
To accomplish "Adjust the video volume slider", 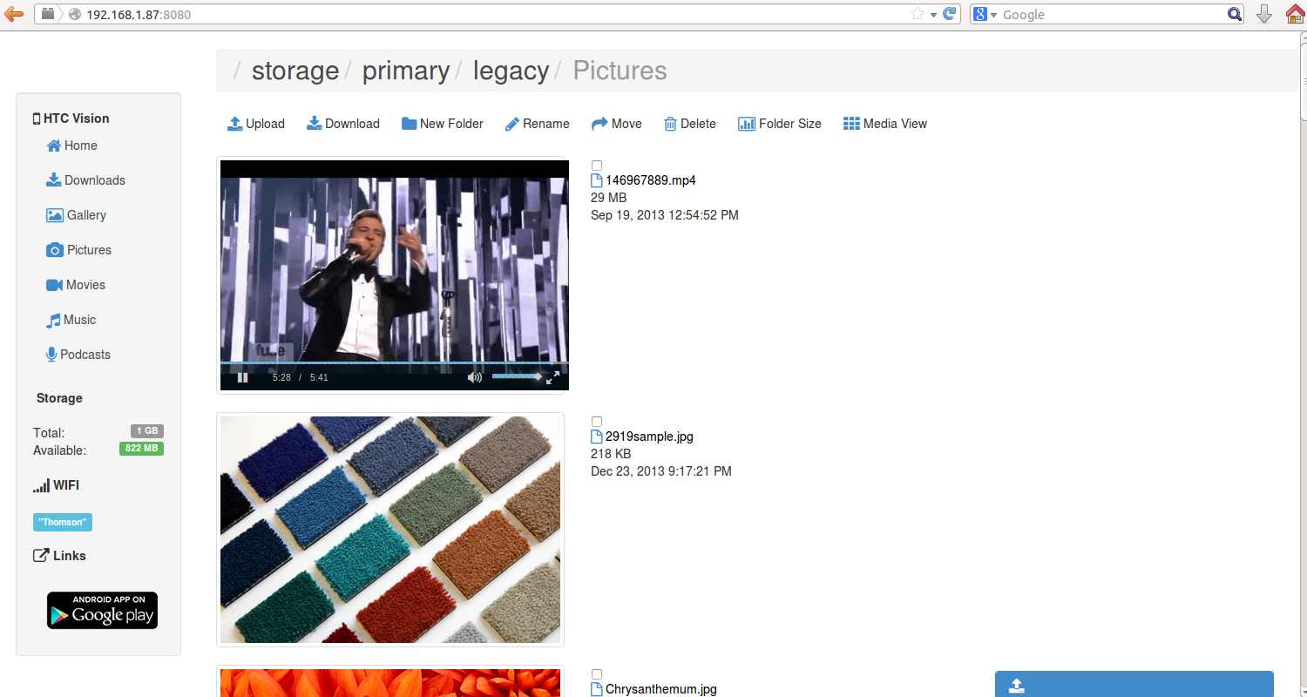I will tap(516, 376).
